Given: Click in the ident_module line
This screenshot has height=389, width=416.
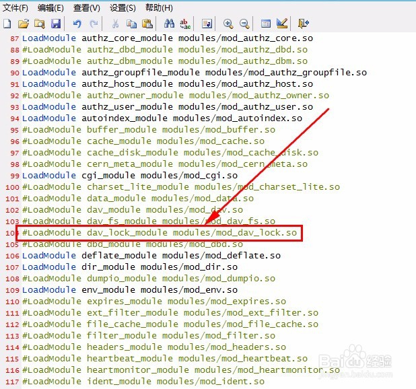Looking at the screenshot, I should point(143,382).
